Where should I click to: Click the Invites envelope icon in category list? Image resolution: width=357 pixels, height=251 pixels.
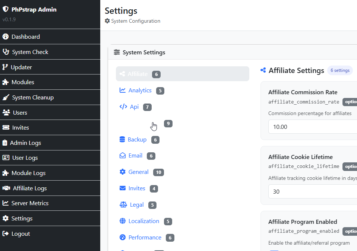[123, 188]
